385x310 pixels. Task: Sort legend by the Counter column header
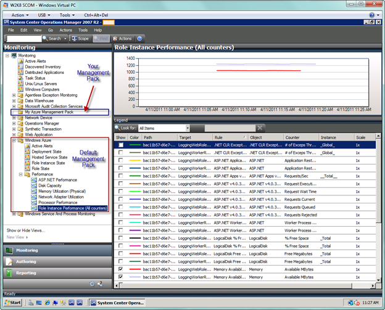301,137
